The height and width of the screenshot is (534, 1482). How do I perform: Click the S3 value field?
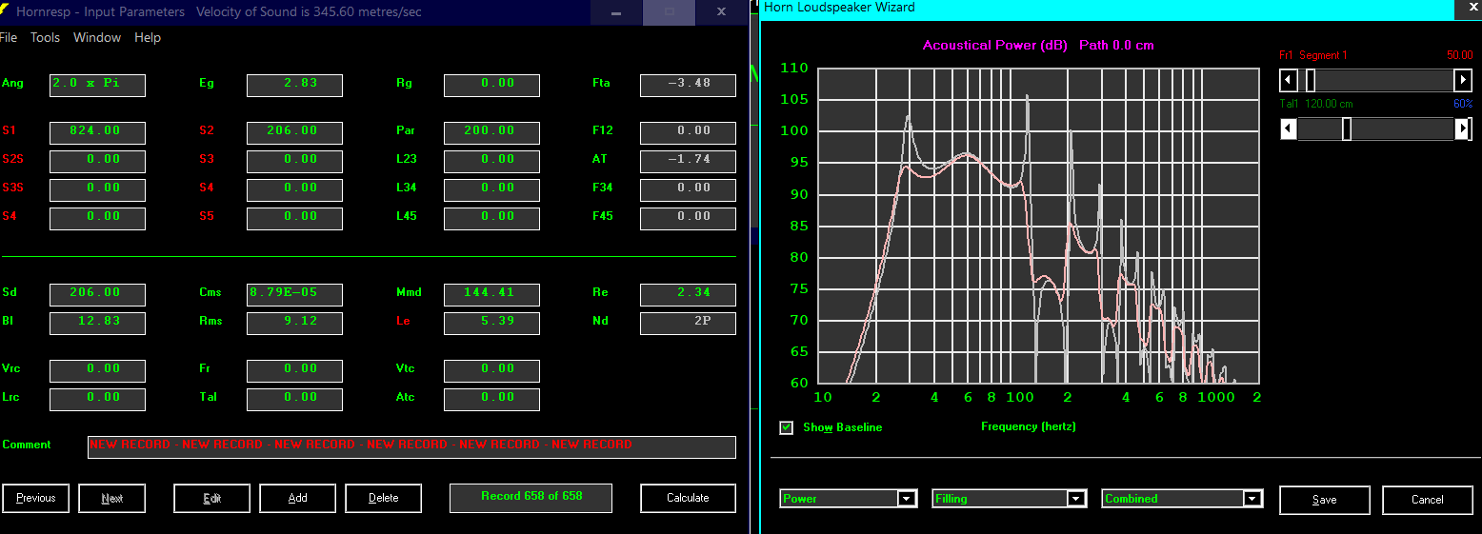294,161
